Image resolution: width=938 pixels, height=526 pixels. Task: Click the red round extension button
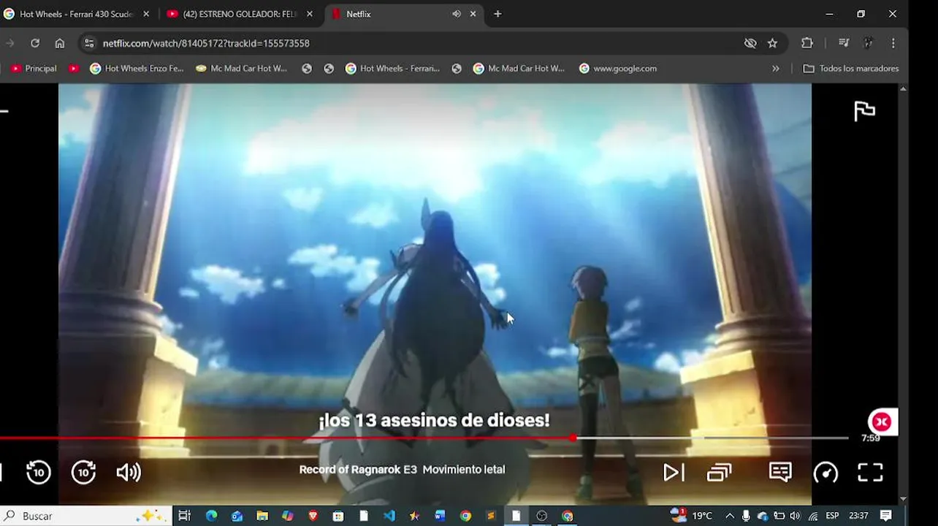tap(882, 422)
